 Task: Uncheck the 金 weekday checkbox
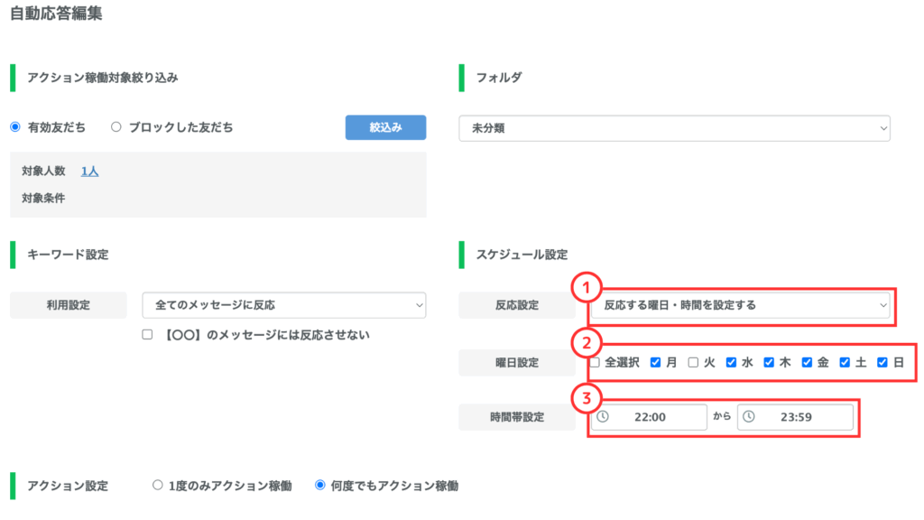click(x=807, y=362)
